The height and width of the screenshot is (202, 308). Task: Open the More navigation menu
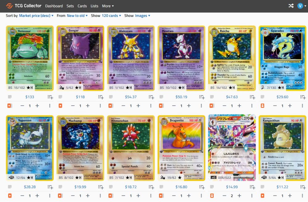point(108,6)
